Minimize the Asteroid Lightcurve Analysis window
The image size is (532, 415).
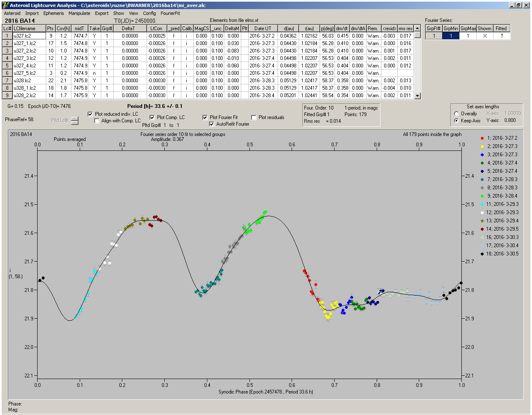point(513,5)
